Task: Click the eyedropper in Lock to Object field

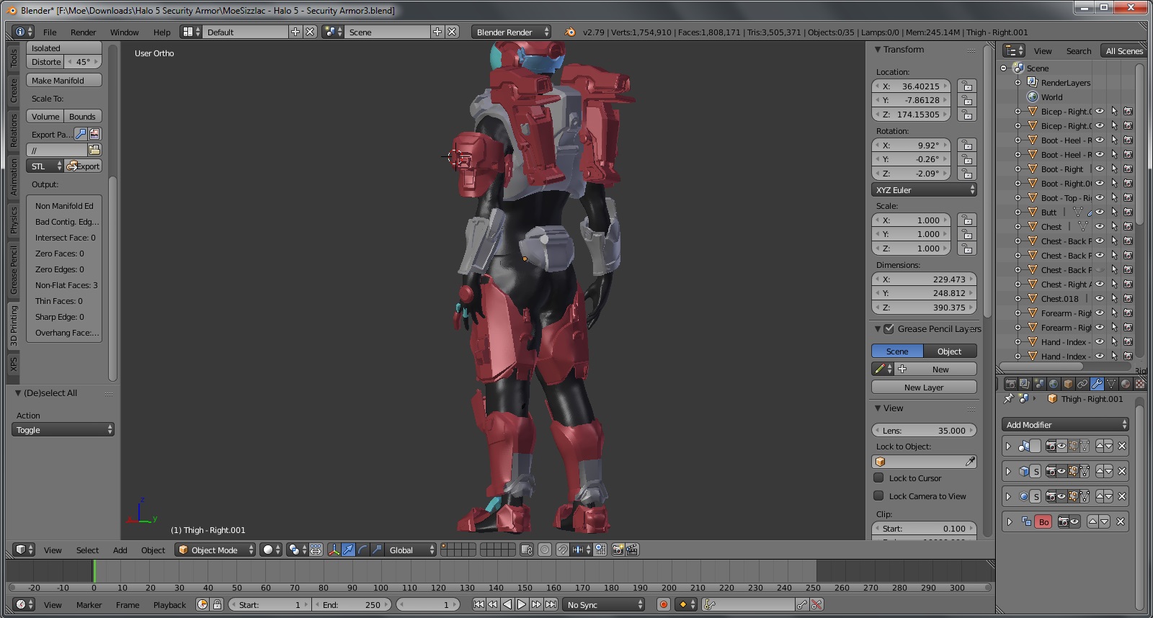Action: pos(970,462)
